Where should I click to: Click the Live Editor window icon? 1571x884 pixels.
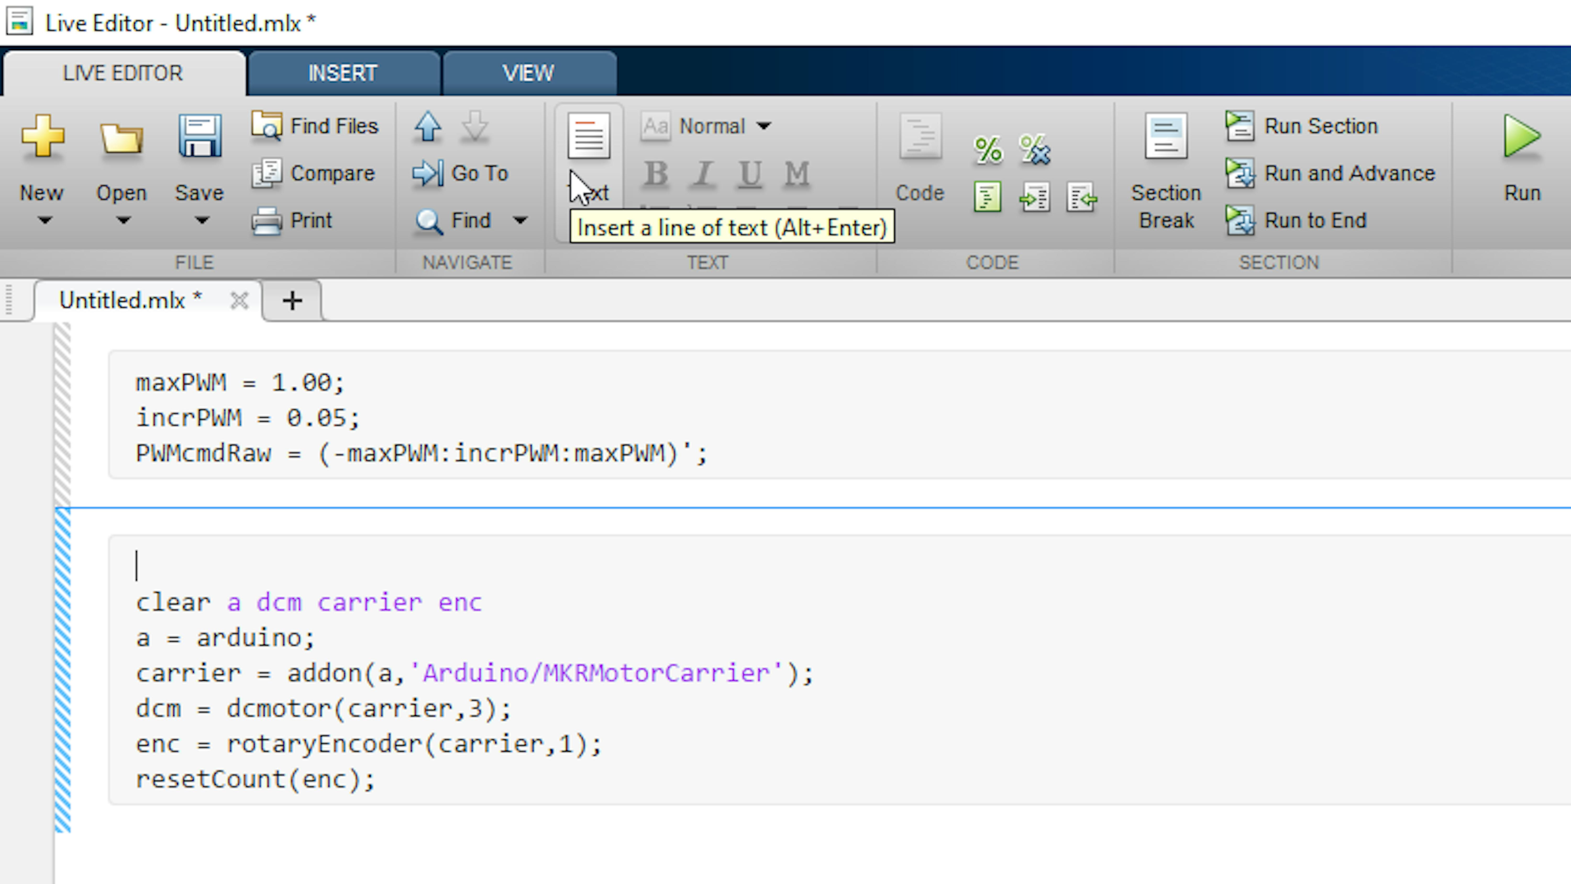click(20, 21)
